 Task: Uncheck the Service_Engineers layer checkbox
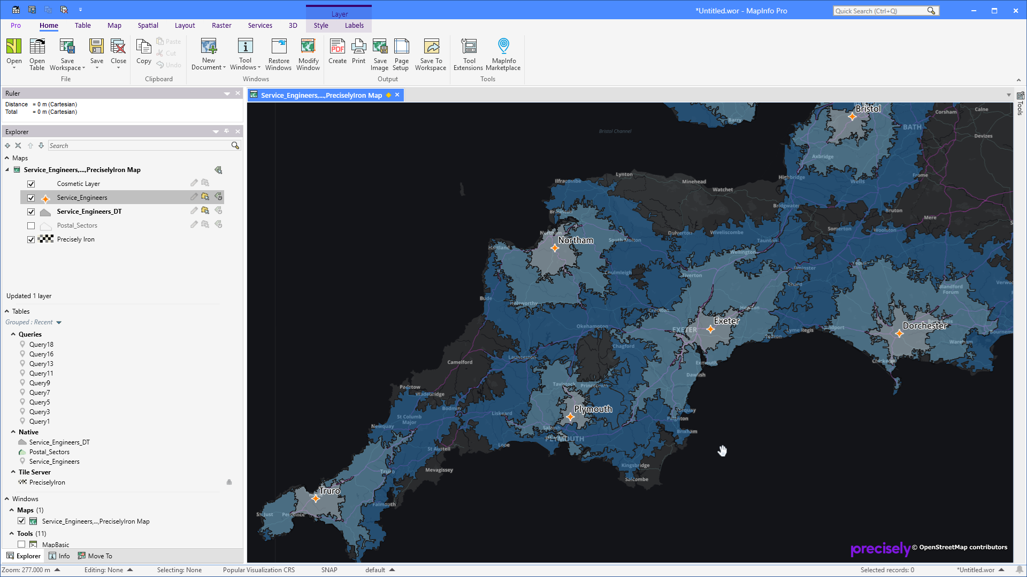tap(31, 198)
